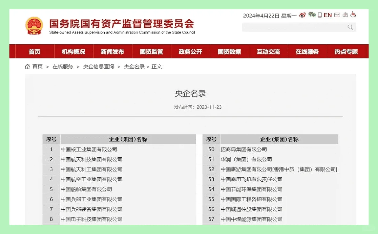Select row 中国节能环保集团有限公司
The width and height of the screenshot is (378, 234).
coord(271,189)
